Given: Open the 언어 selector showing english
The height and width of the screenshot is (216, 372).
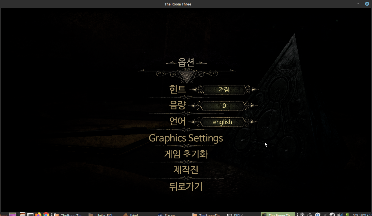Looking at the screenshot, I should (x=222, y=122).
